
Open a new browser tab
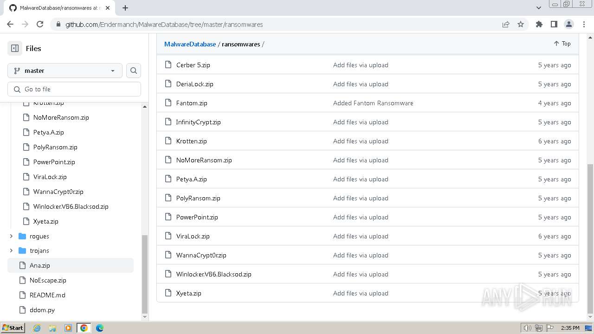pos(125,8)
